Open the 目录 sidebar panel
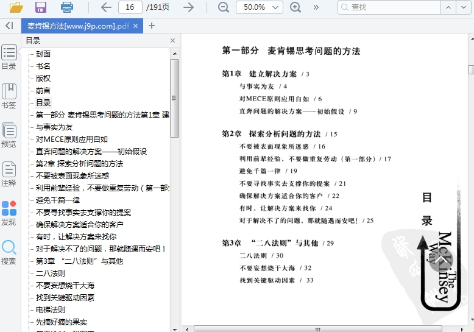The height and width of the screenshot is (332, 474). 9,57
